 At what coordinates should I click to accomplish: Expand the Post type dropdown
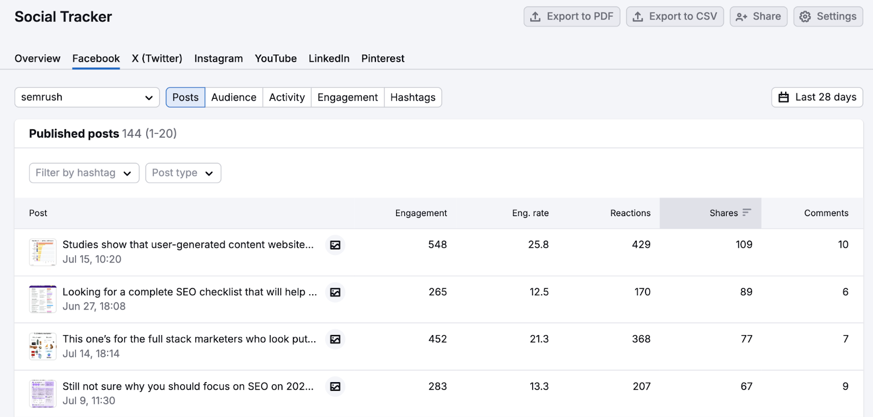(x=183, y=173)
